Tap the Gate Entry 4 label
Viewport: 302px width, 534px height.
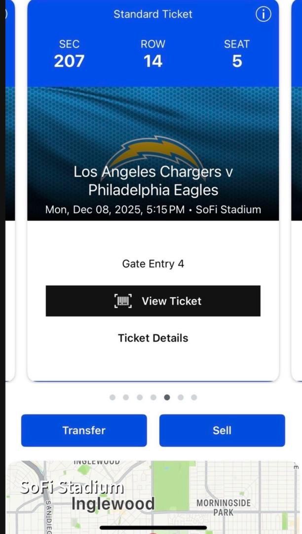(x=152, y=264)
